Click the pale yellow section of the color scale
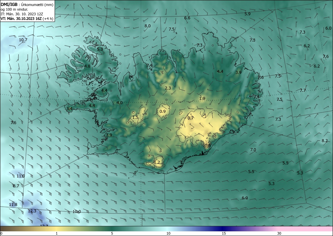Viewport: 333px width, 236px height. [57, 229]
